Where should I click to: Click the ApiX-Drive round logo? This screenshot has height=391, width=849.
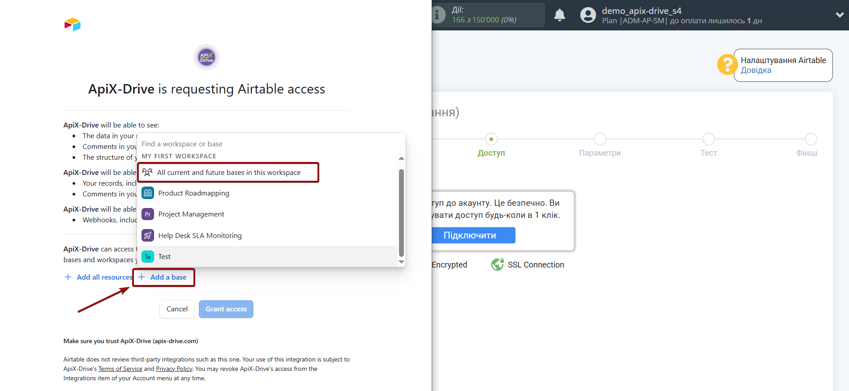click(206, 57)
